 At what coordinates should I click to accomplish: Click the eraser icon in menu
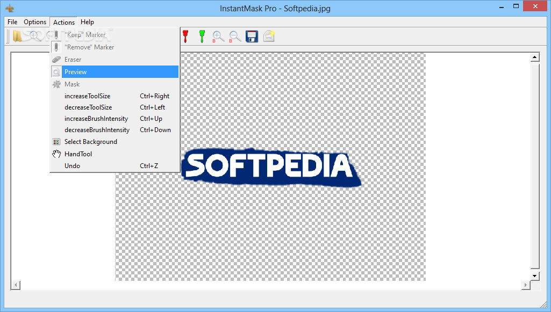click(x=56, y=60)
